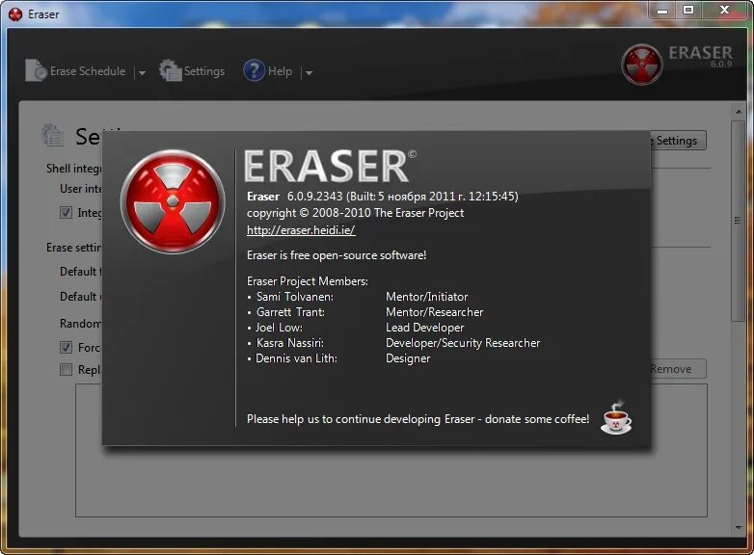
Task: Click the 'Mentor/Initiator' role text
Action: click(426, 297)
